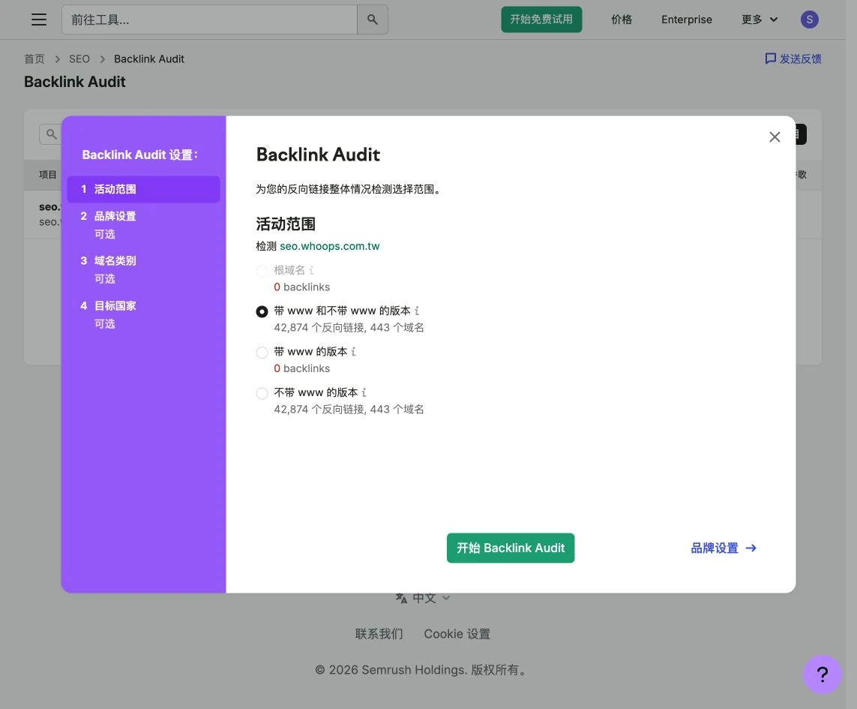857x709 pixels.
Task: Click the 联系我们 footer link
Action: click(379, 634)
